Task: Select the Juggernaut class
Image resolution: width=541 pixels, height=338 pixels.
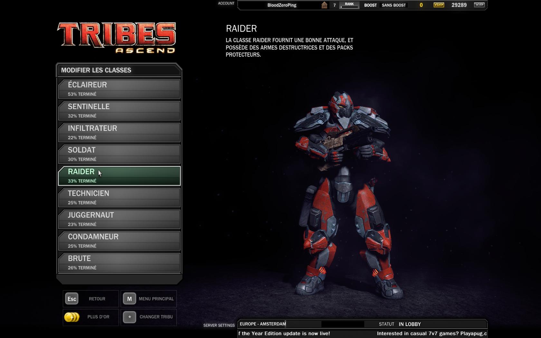Action: [119, 219]
